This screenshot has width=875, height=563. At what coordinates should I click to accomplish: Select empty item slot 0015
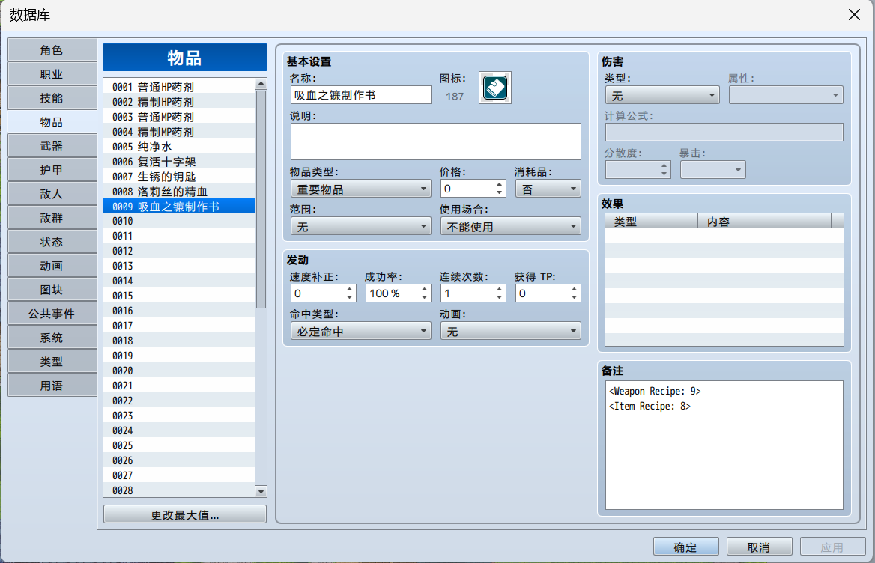coord(179,296)
